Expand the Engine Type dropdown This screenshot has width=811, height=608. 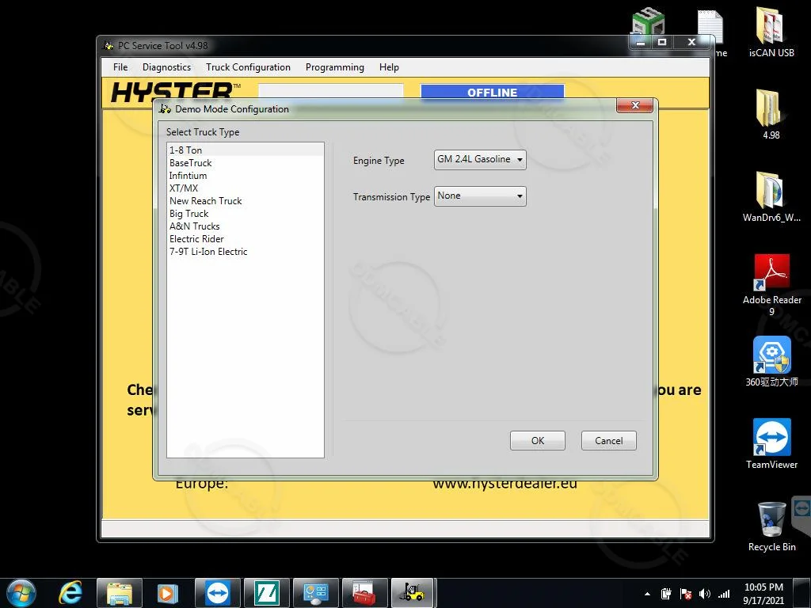pyautogui.click(x=480, y=159)
